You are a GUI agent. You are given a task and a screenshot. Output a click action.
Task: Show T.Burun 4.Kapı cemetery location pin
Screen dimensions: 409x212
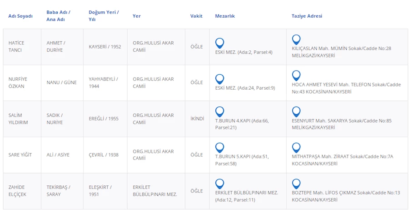click(x=219, y=111)
